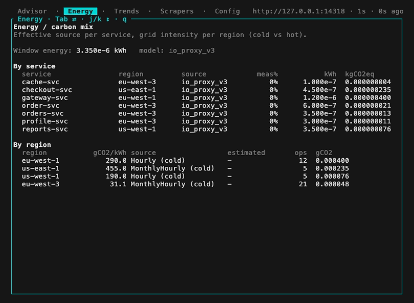The image size is (414, 303).
Task: Open the Trends tab
Action: [x=126, y=11]
